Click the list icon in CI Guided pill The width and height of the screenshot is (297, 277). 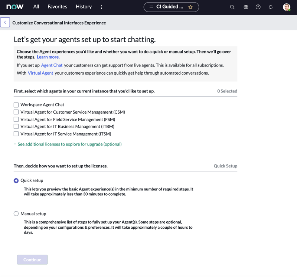(151, 7)
